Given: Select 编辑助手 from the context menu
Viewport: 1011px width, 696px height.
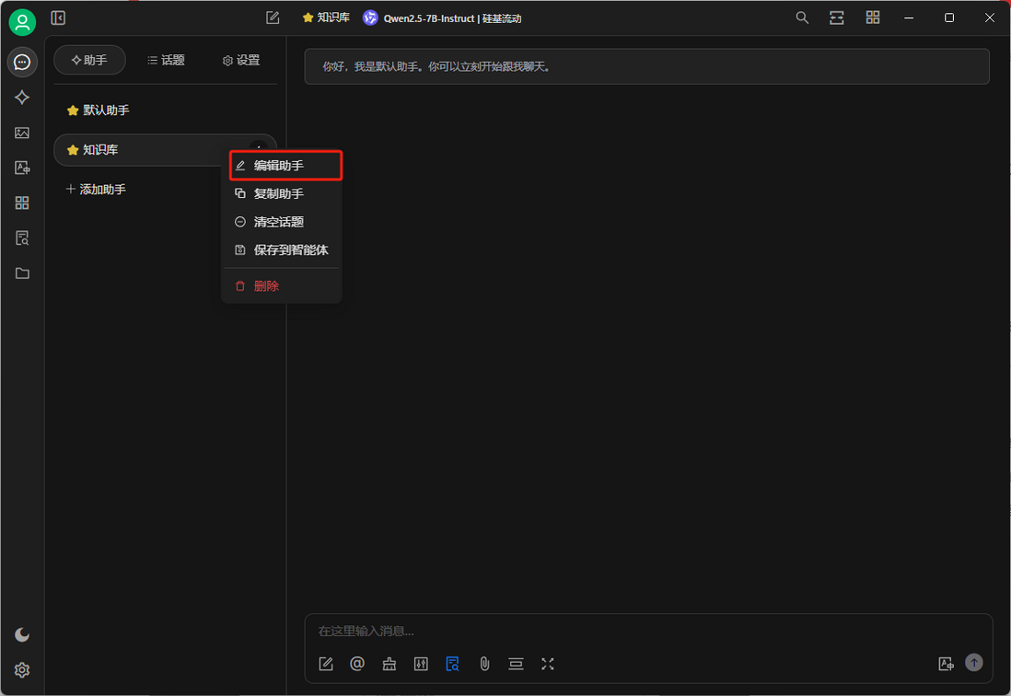Looking at the screenshot, I should (x=285, y=166).
